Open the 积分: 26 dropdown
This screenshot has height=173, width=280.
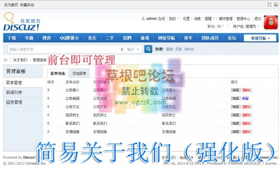click(216, 27)
